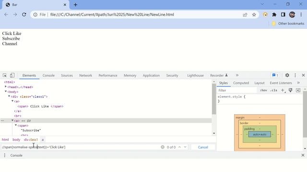Go to the next search result arrow
This screenshot has width=307, height=172.
coord(185,147)
